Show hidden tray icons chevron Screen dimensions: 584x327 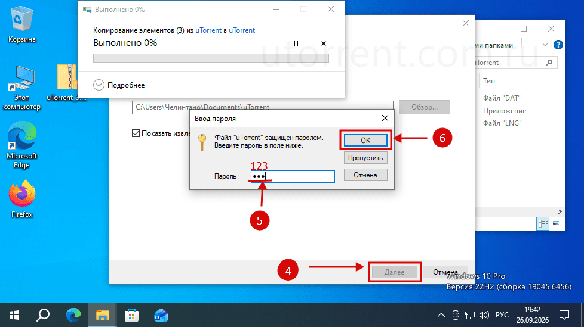pyautogui.click(x=441, y=316)
